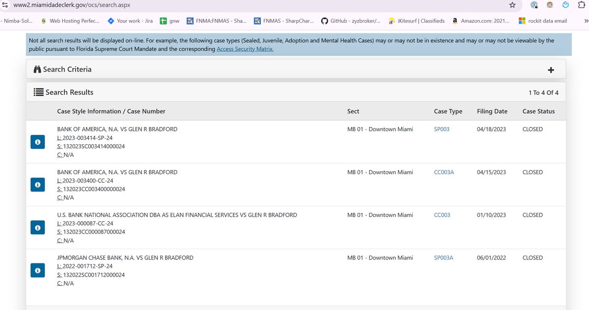The height and width of the screenshot is (310, 589).
Task: Click the shield-and-lock extension icon in toolbar
Action: click(534, 5)
